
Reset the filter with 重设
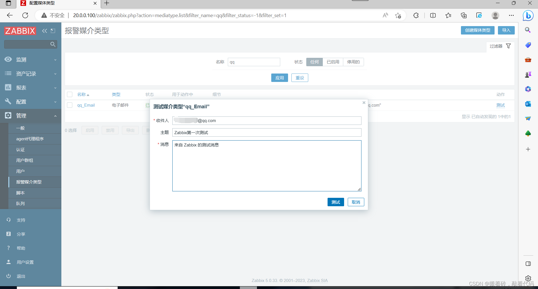point(300,78)
